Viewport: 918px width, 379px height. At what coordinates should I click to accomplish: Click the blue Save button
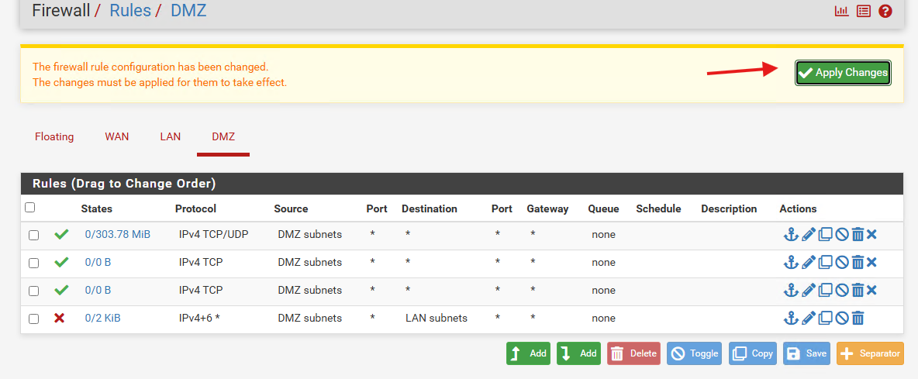pos(807,353)
